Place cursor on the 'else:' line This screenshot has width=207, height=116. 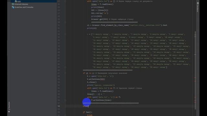click(85, 106)
